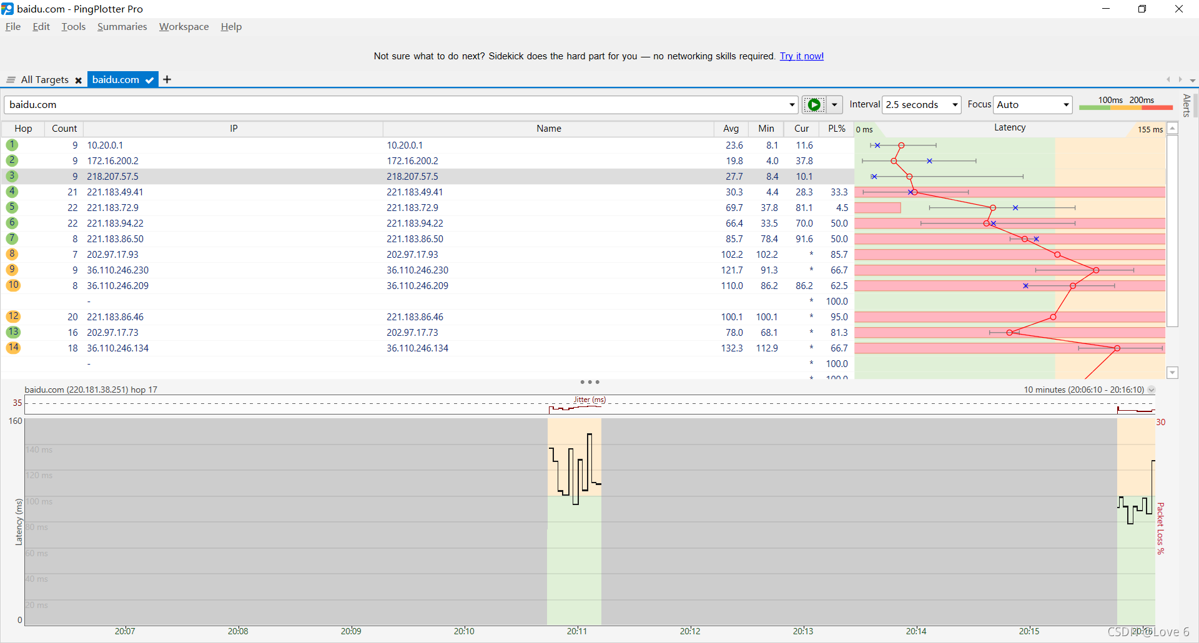Open the Summaries menu
Screen dimensions: 1199x643
coord(122,26)
